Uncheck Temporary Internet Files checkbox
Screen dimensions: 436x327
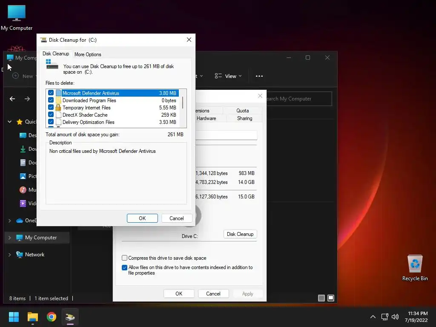(x=51, y=107)
